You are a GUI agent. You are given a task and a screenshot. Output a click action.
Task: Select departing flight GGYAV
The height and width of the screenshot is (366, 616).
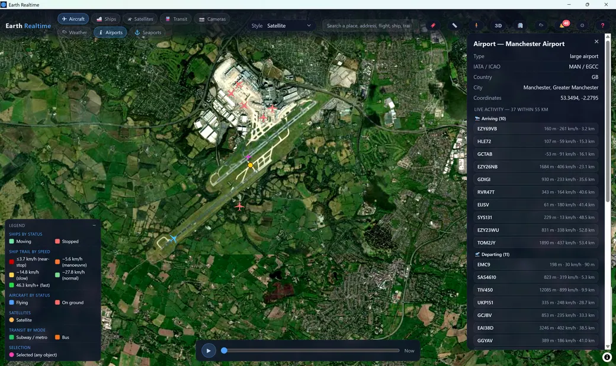coord(536,341)
